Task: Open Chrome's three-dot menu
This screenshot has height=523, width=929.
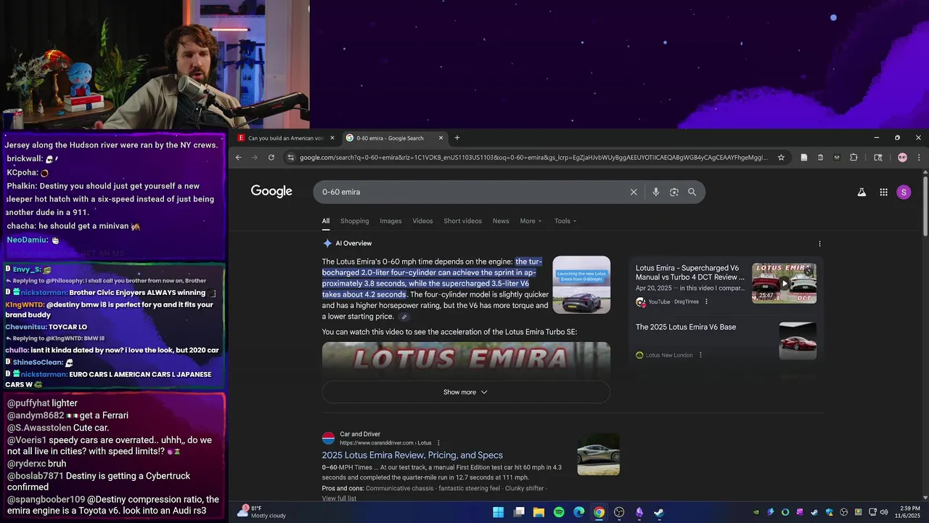Action: 918,157
